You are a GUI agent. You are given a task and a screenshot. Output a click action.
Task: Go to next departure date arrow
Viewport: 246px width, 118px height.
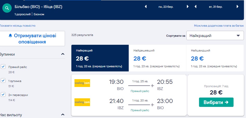point(188,7)
